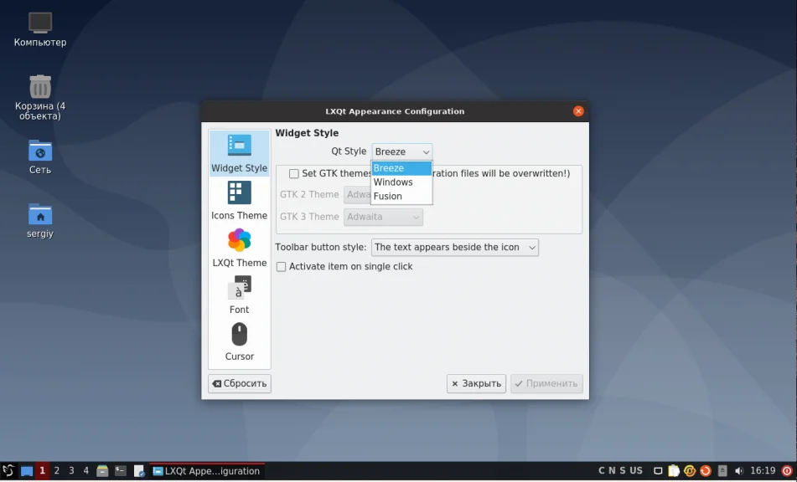
Task: Switch to workspace 1
Action: (42, 471)
